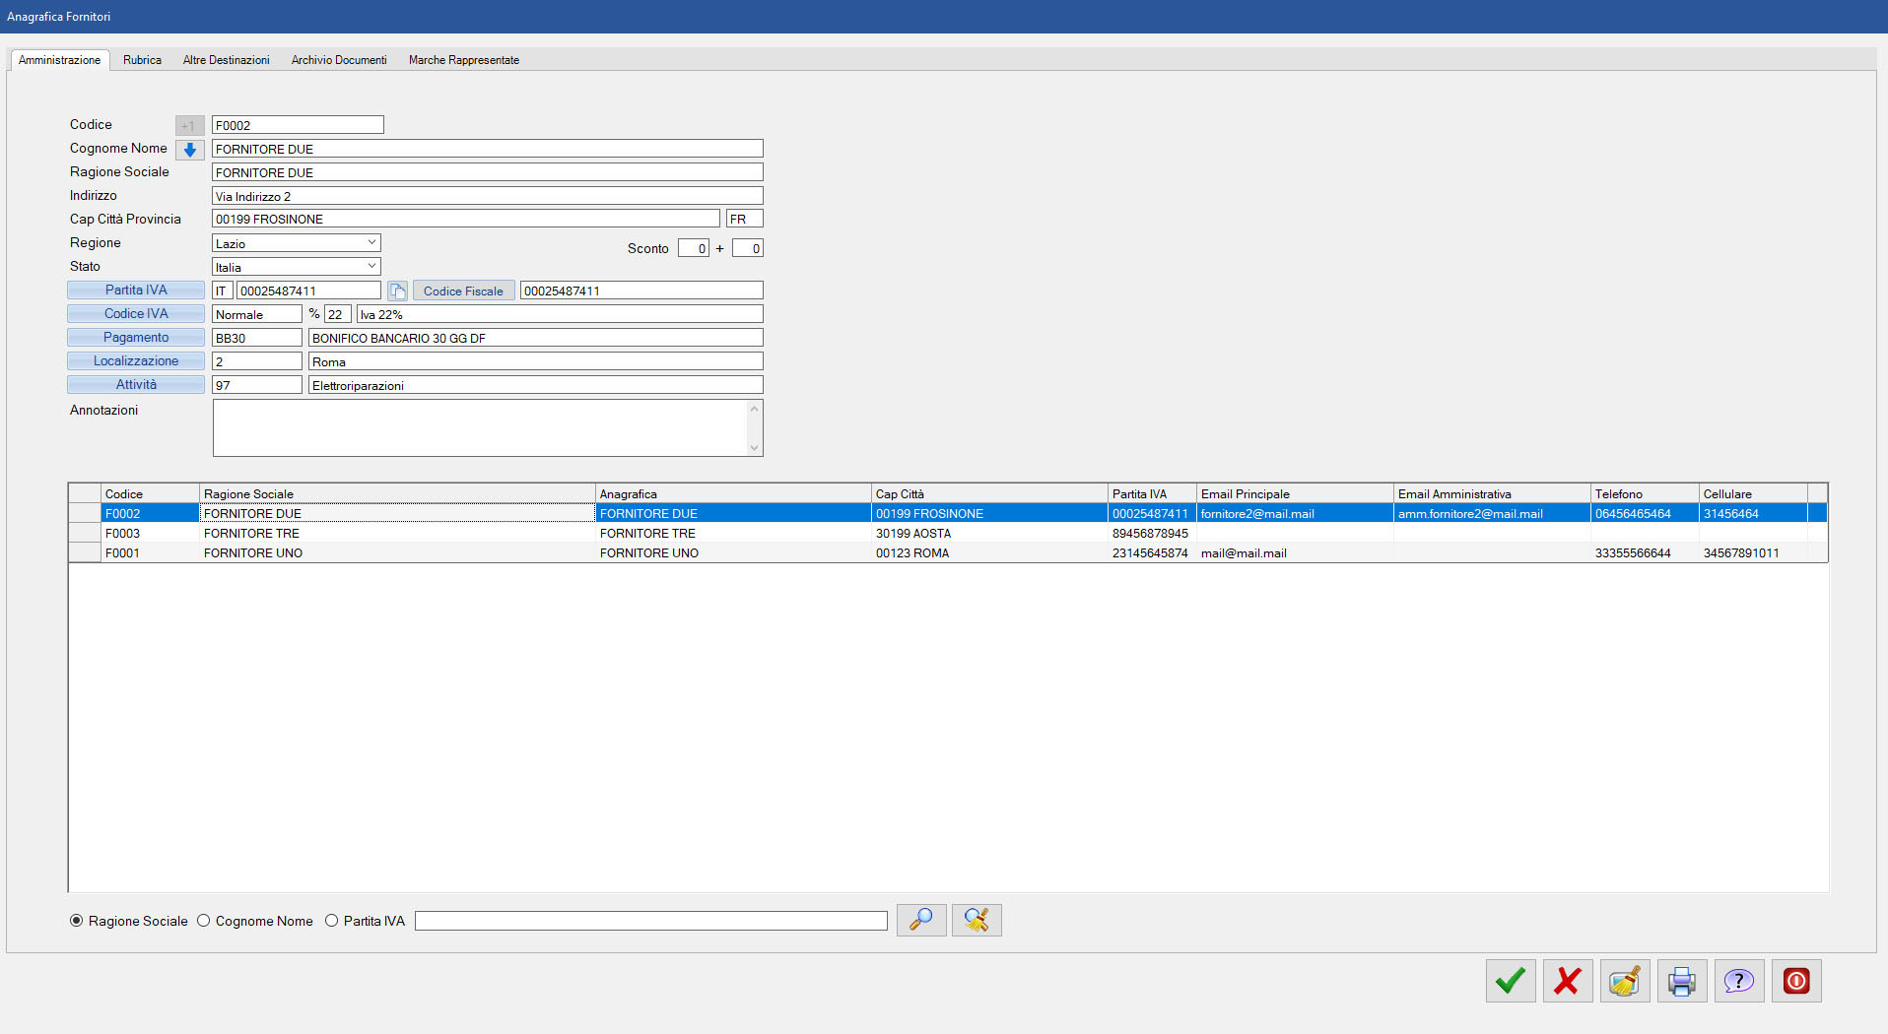
Task: Exit using the red power icon
Action: pos(1795,981)
